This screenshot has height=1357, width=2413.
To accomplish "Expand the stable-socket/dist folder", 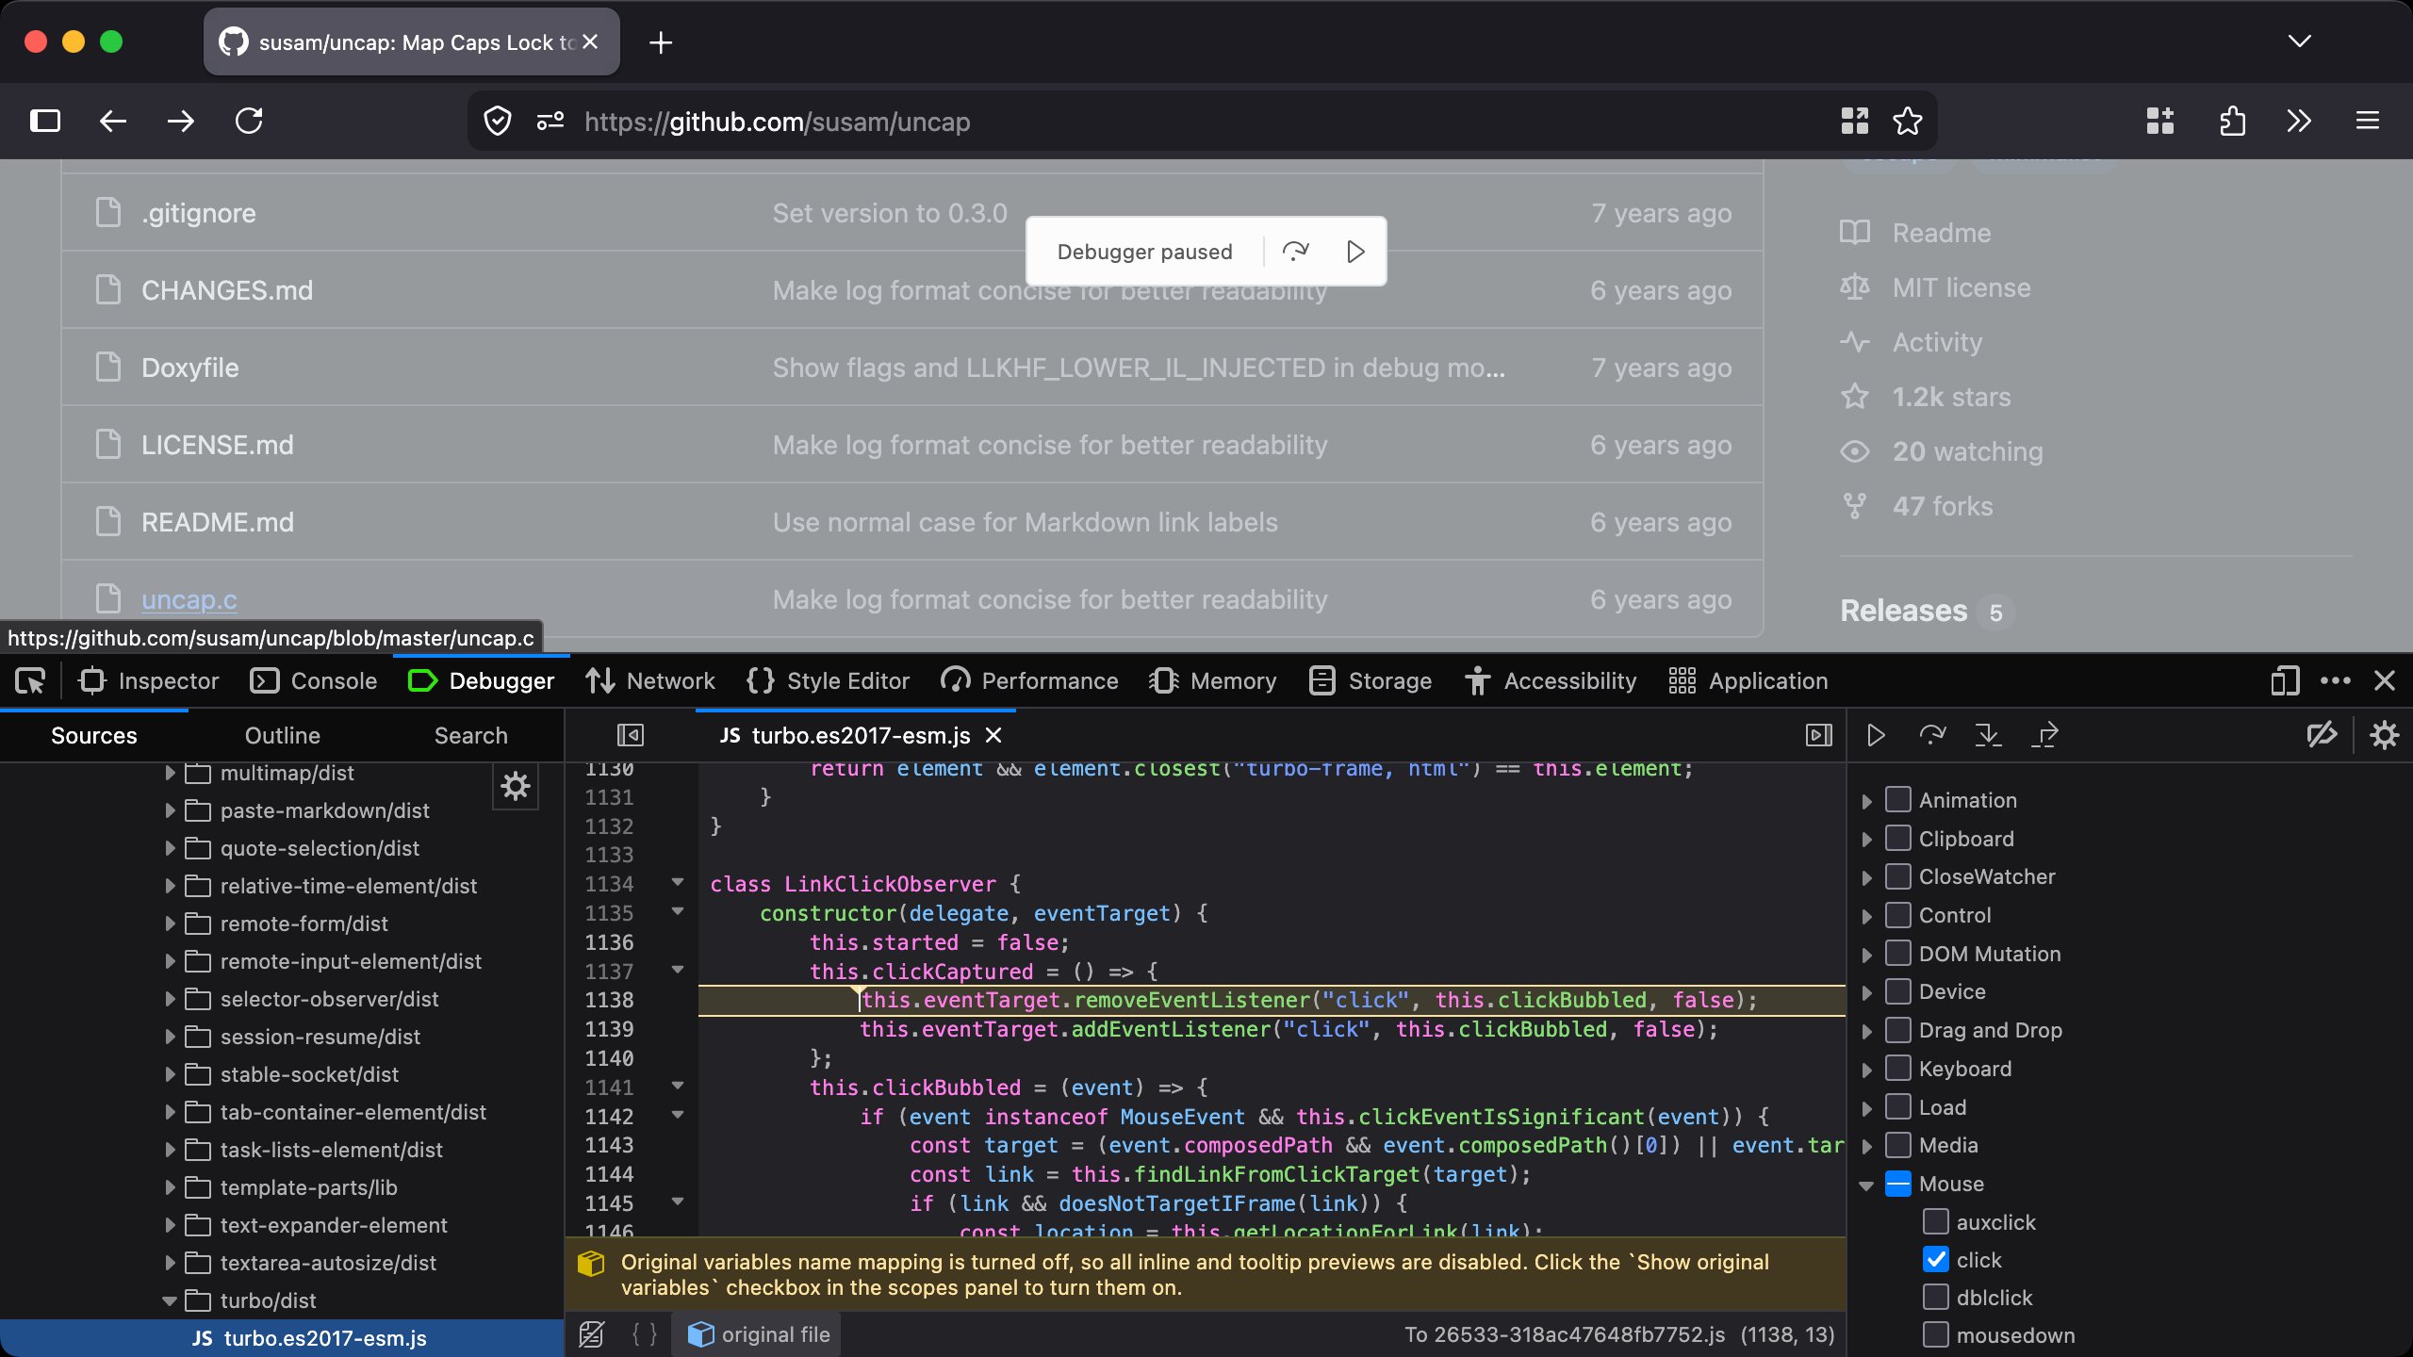I will coord(170,1074).
